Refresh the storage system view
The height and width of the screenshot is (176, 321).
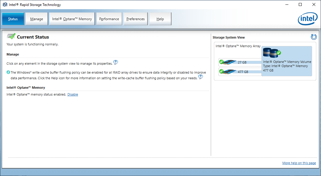click(314, 37)
